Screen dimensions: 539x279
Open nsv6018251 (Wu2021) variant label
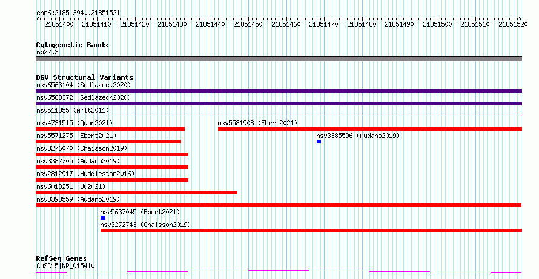(x=71, y=186)
